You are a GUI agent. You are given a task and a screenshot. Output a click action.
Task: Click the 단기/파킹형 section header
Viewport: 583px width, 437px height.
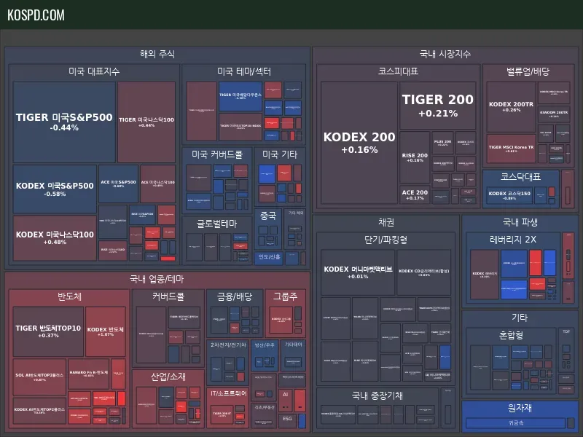(x=386, y=240)
